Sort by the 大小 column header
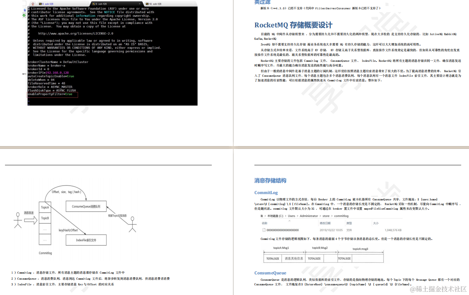This screenshot has height=295, width=469. [376, 223]
